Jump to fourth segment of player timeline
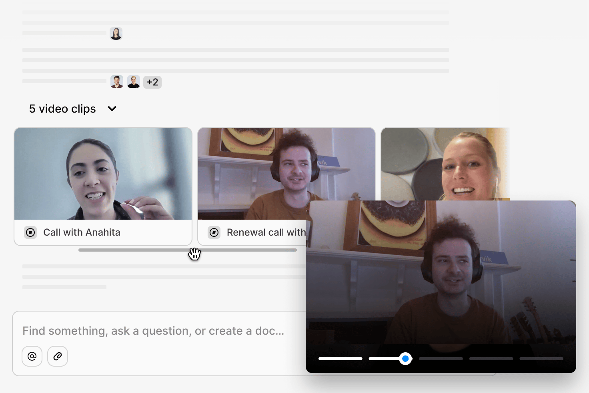The width and height of the screenshot is (589, 393). tap(491, 359)
